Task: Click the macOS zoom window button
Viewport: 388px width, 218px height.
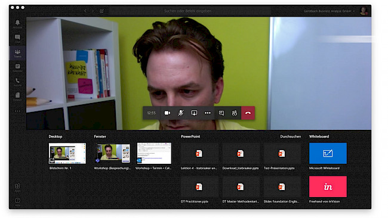Action: [23, 7]
